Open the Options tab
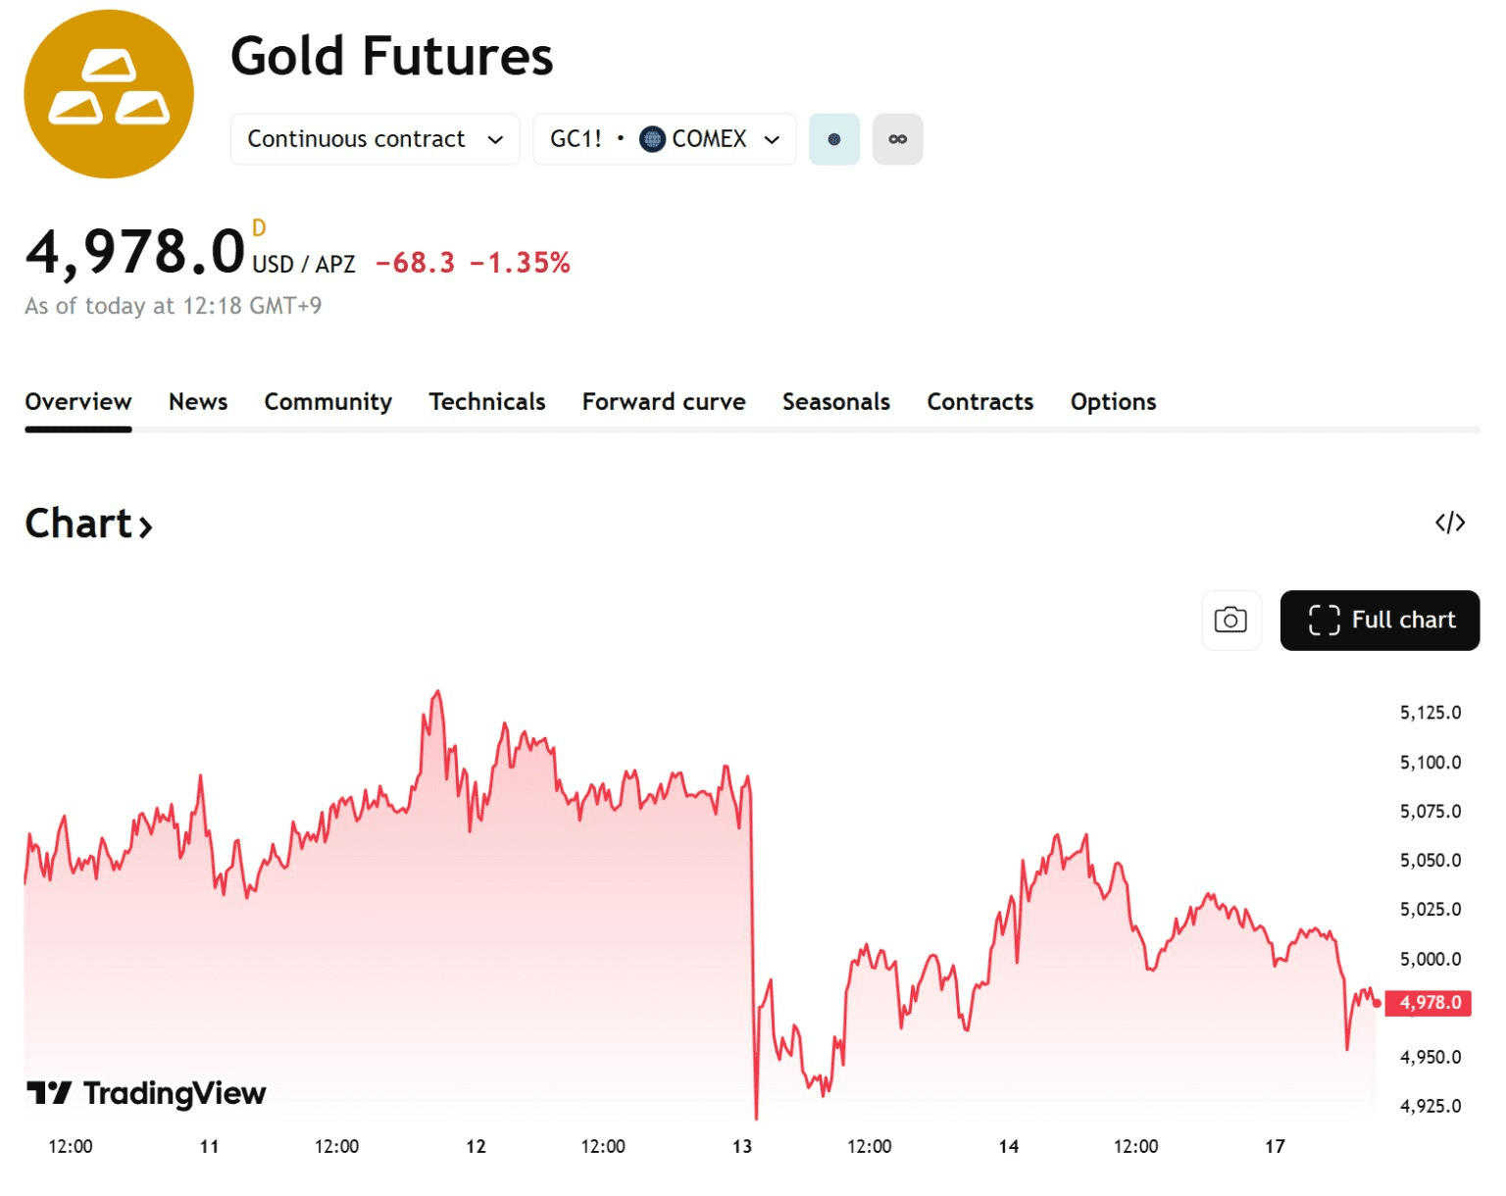 tap(1113, 402)
